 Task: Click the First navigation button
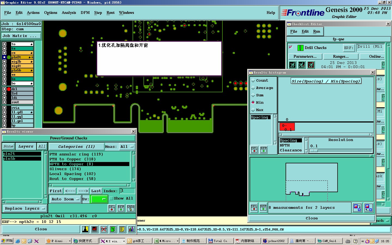click(56, 191)
